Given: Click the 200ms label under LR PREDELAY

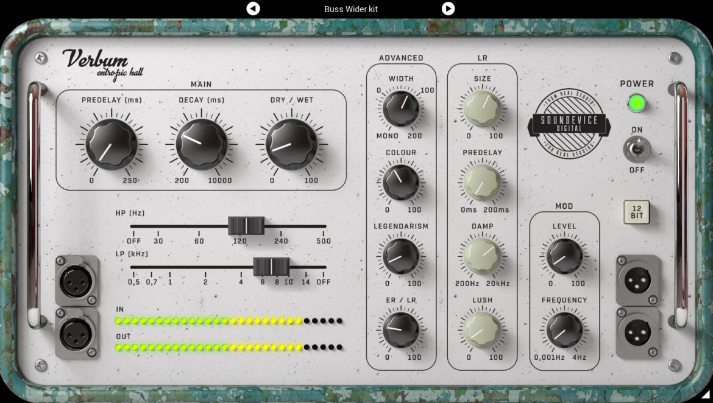Looking at the screenshot, I should [496, 209].
